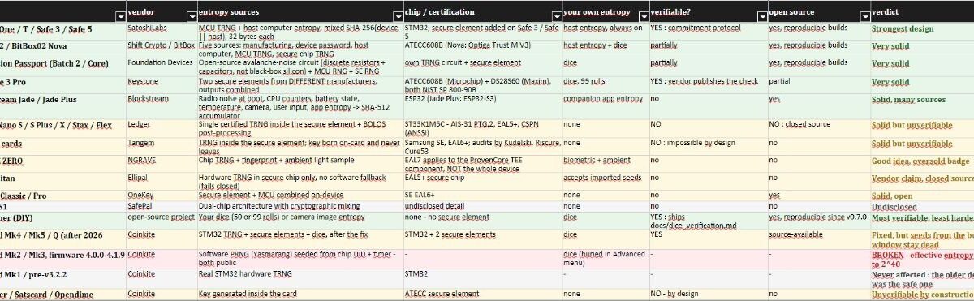Click the Classic / Pro device cell
Image resolution: width=974 pixels, height=301 pixels.
[63, 196]
